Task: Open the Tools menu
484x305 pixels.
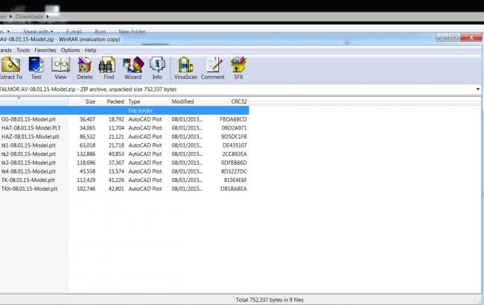Action: (x=23, y=50)
